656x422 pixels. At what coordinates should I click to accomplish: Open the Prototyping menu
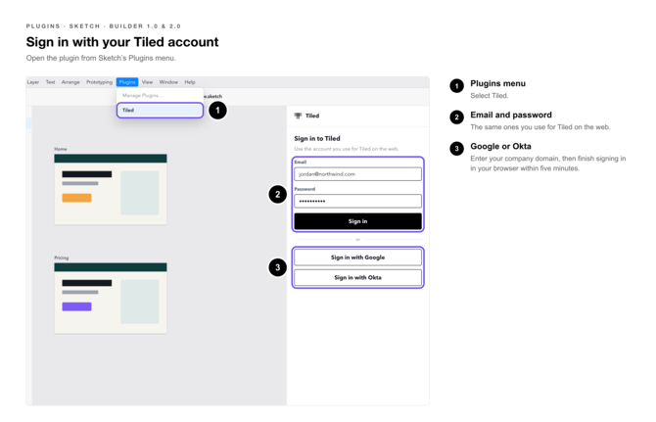(x=99, y=82)
